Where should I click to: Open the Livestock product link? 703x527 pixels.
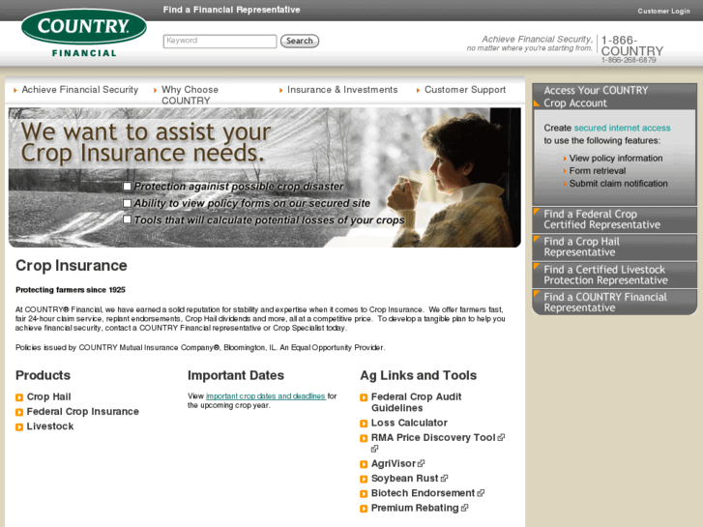(49, 426)
